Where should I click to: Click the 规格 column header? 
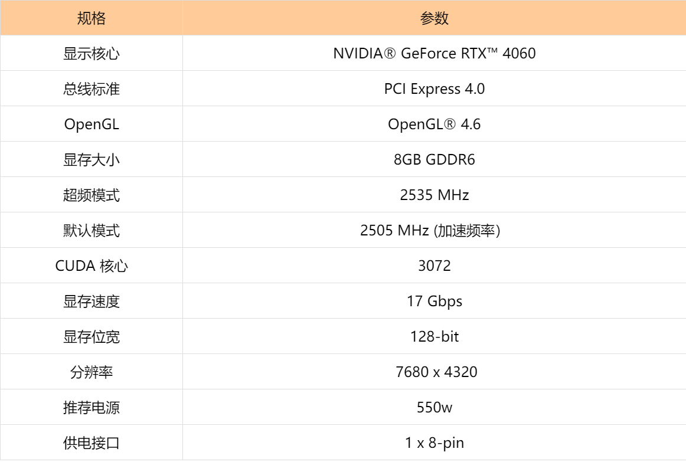pos(92,18)
